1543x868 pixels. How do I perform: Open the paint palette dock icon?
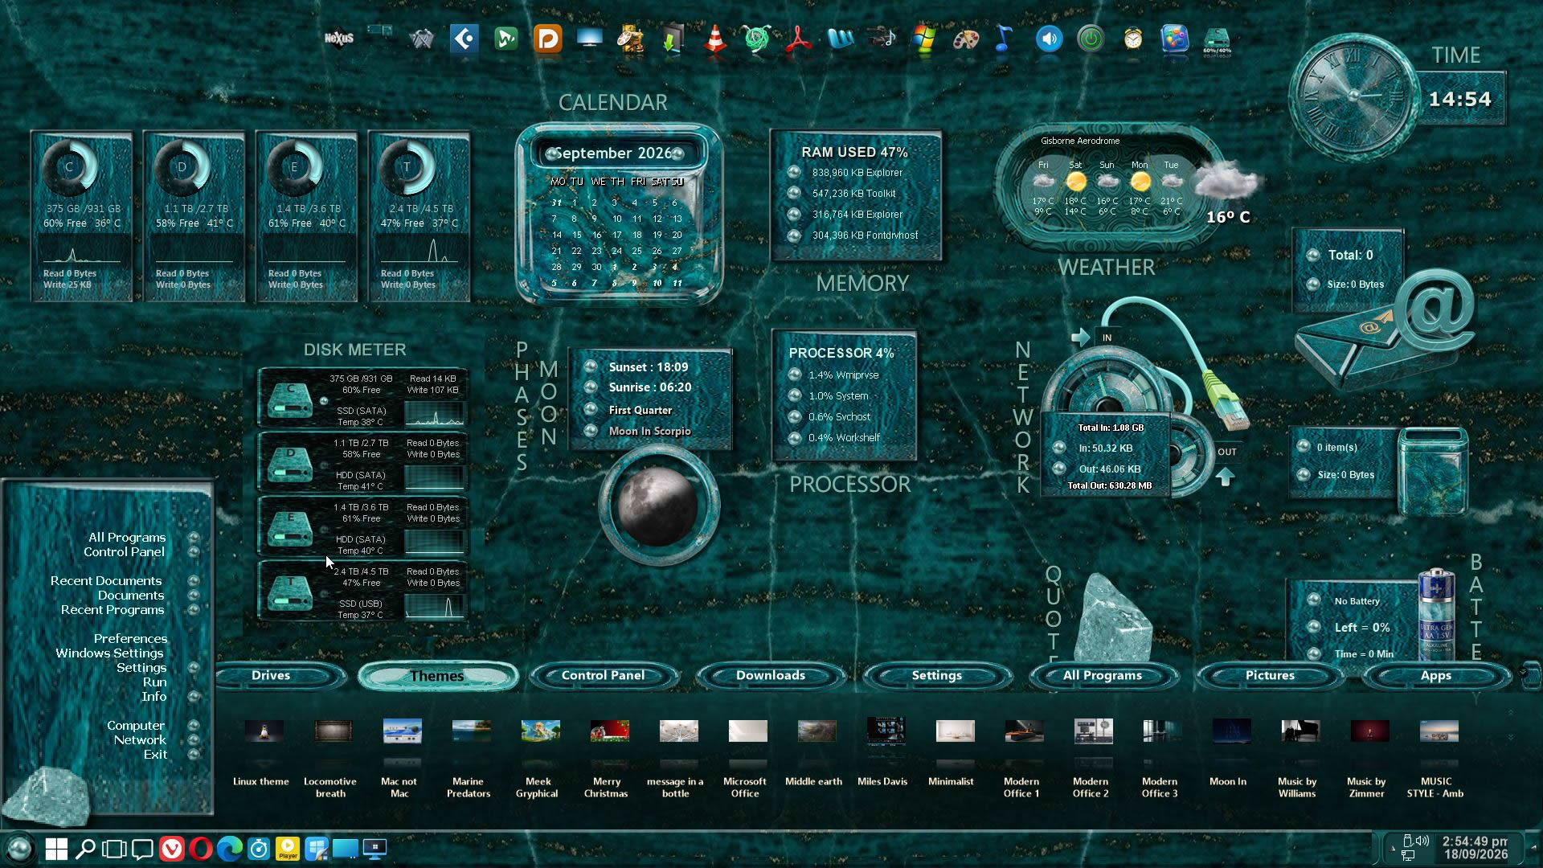pyautogui.click(x=965, y=39)
